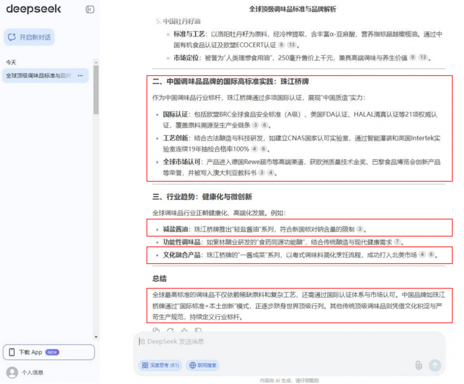Click the sidebar scrollbar thumb
Viewport: 464px width, 384px height.
click(96, 90)
